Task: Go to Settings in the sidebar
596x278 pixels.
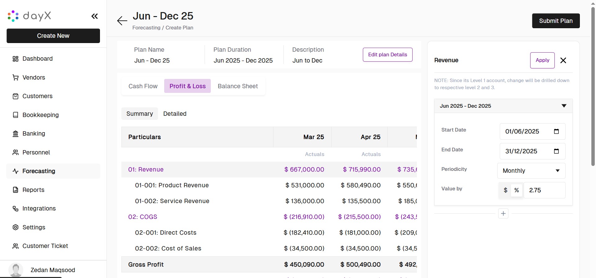Action: click(34, 228)
